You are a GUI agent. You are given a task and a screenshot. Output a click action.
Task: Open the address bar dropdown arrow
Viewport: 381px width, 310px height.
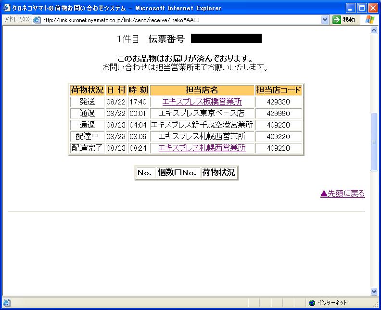pyautogui.click(x=325, y=20)
